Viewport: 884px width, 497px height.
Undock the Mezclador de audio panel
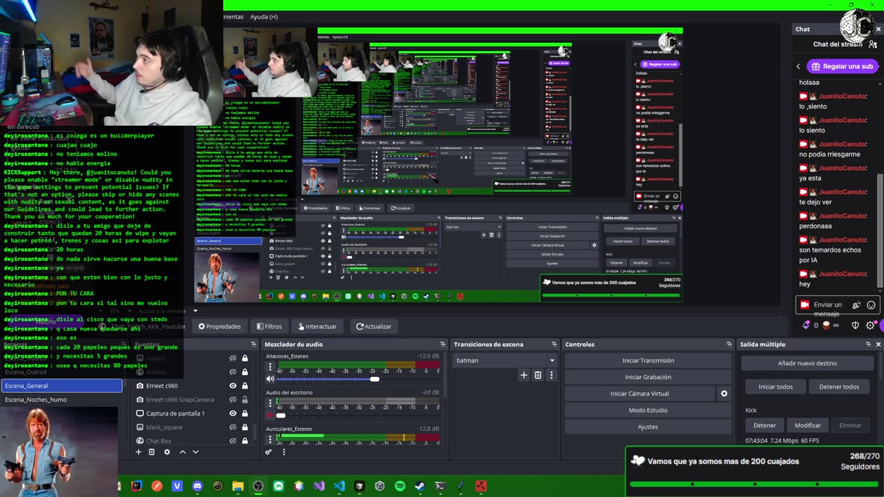[x=443, y=344]
